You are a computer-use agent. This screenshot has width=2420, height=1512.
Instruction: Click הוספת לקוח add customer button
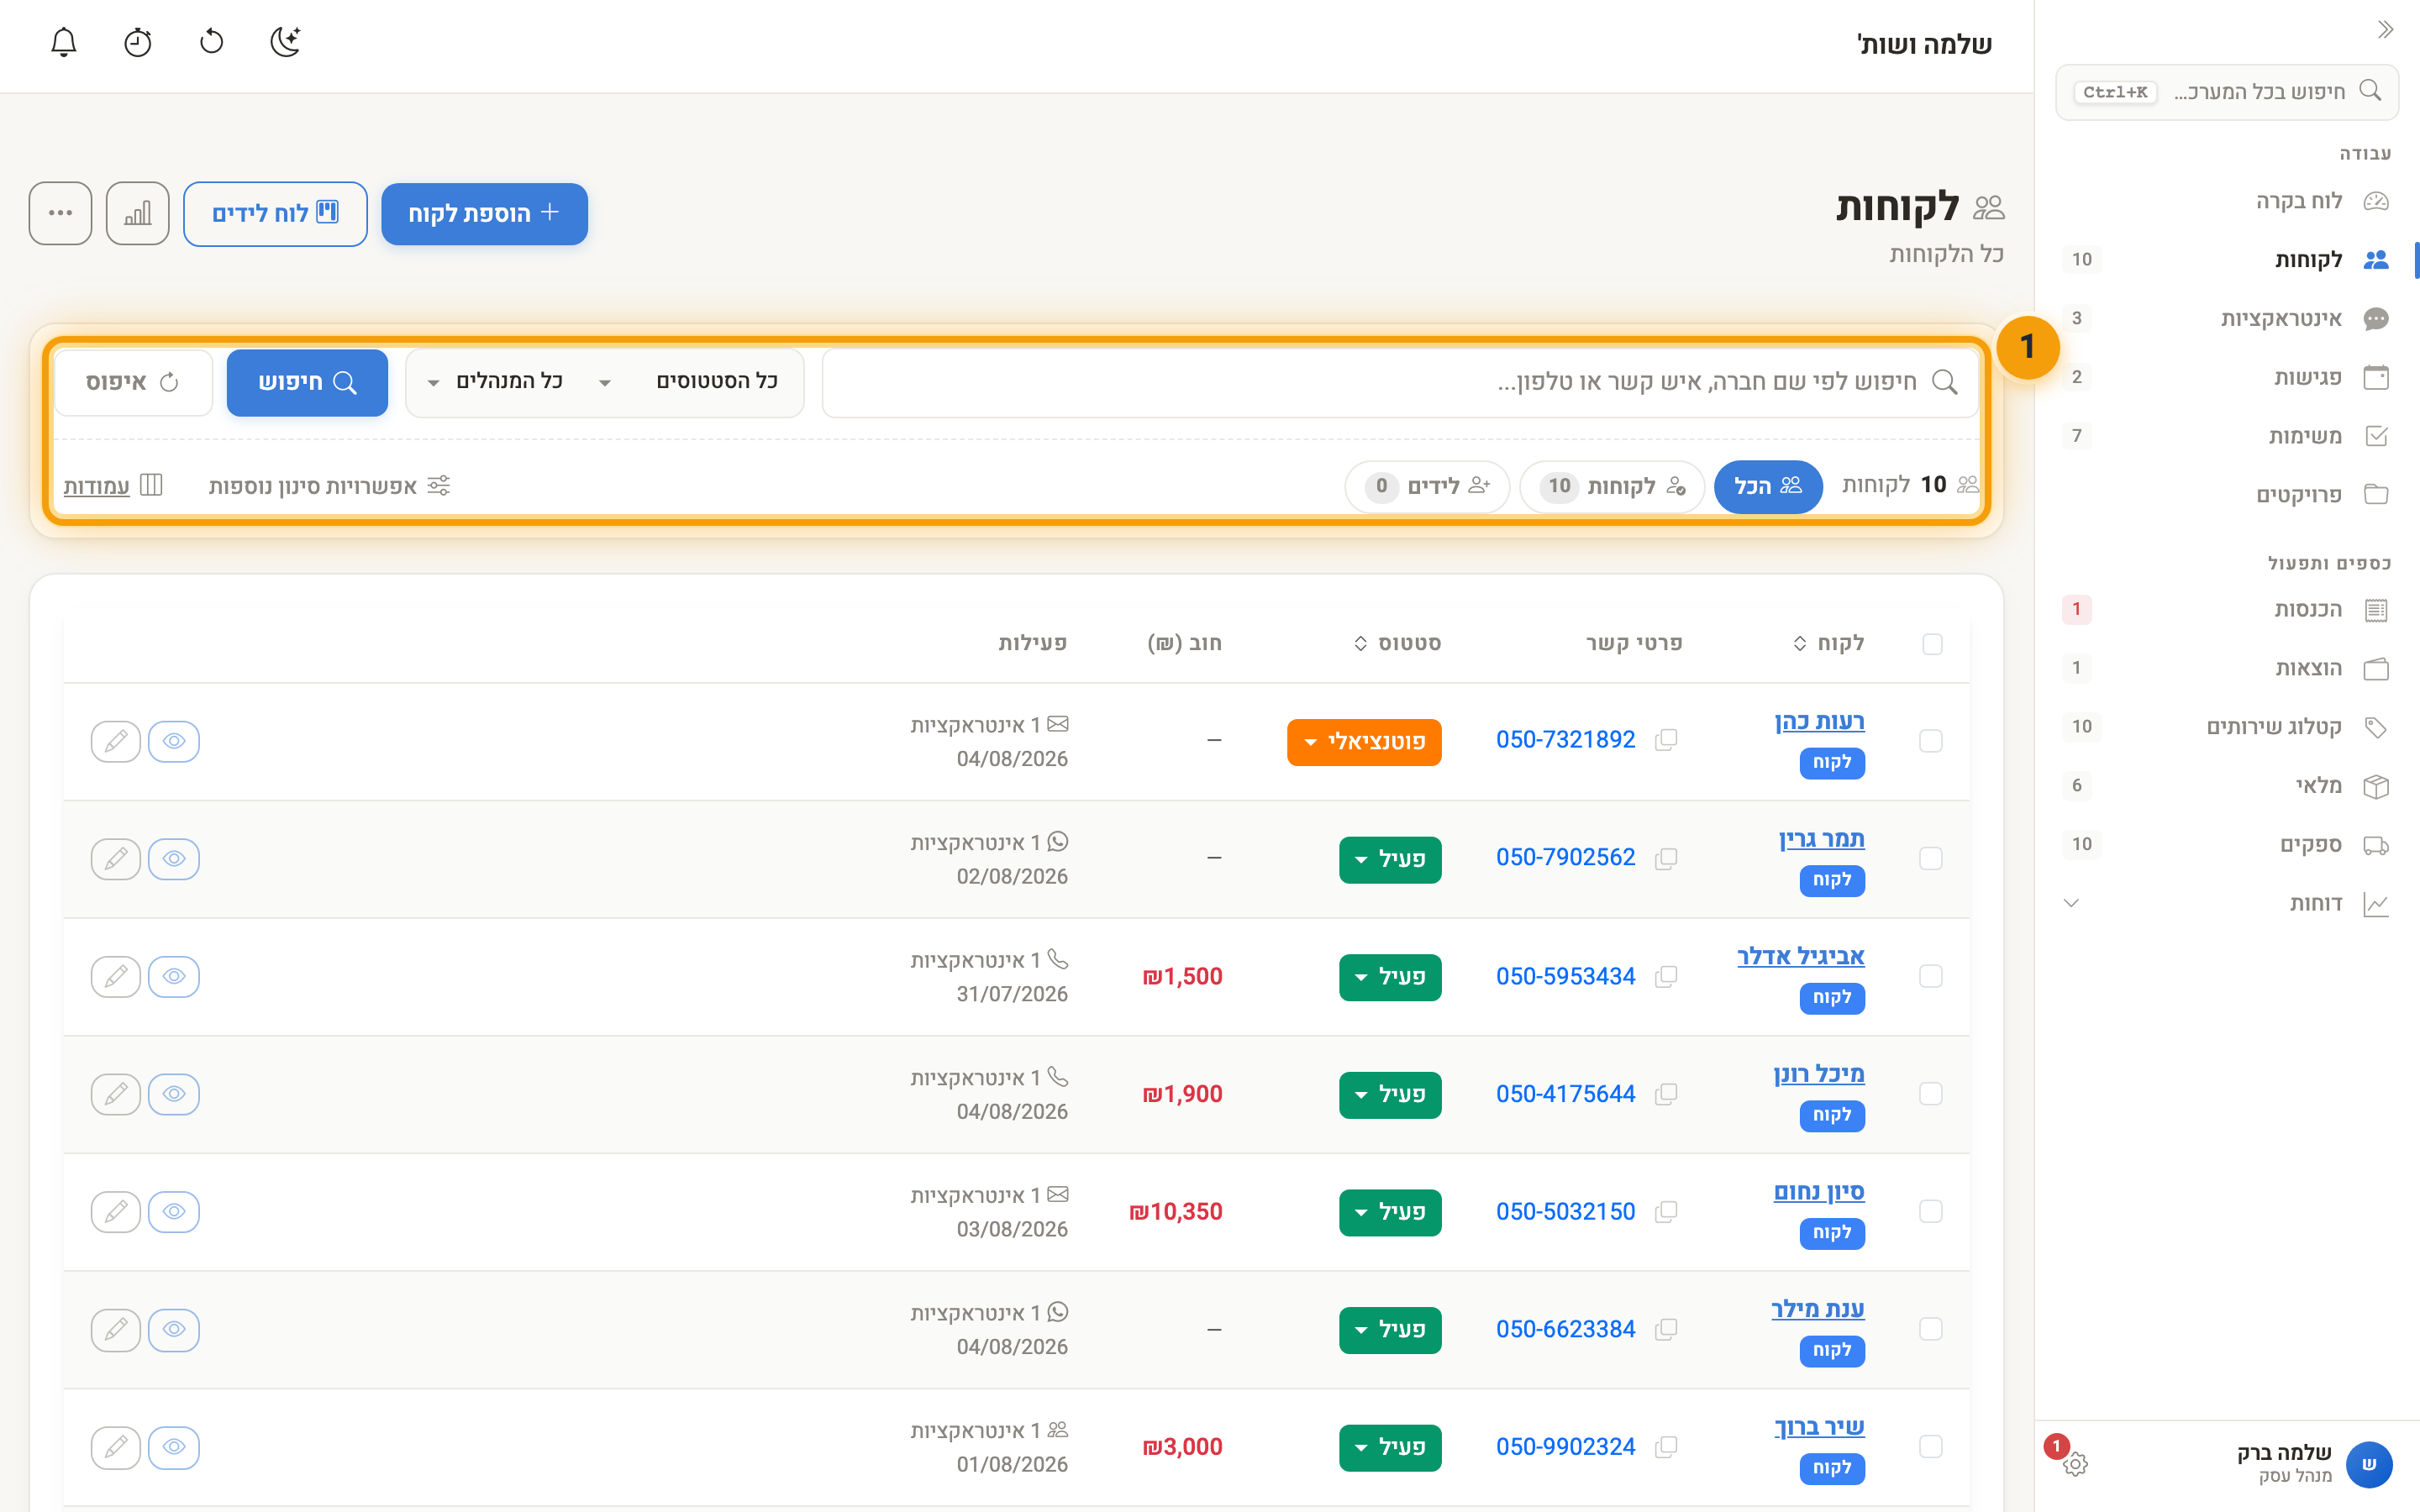484,214
